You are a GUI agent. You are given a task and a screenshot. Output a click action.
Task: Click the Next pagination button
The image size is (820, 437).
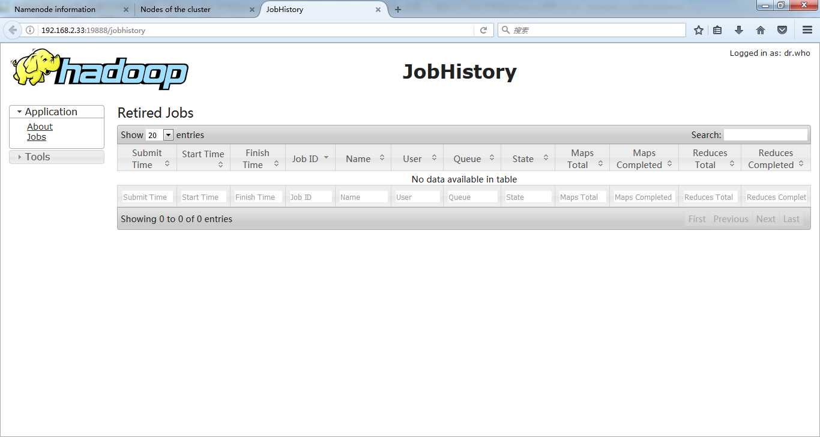point(765,219)
